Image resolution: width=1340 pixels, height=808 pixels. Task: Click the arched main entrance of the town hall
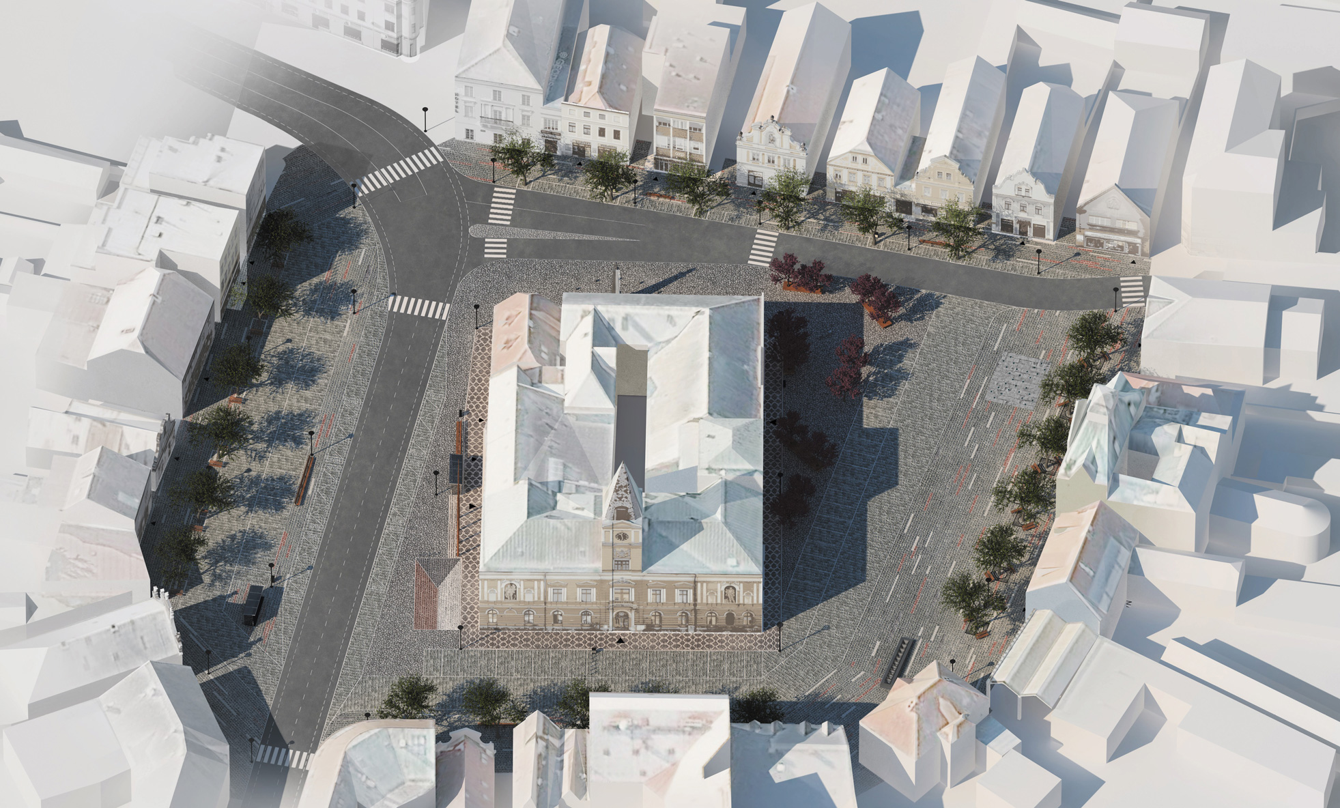621,620
